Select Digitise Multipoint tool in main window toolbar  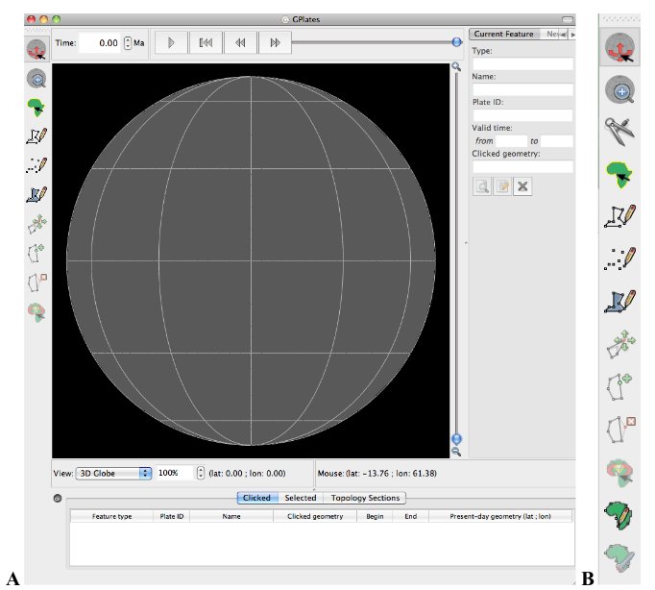click(36, 165)
